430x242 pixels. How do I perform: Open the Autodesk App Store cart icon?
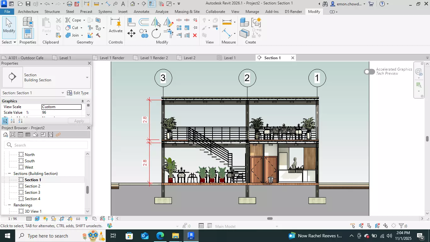coord(371,4)
